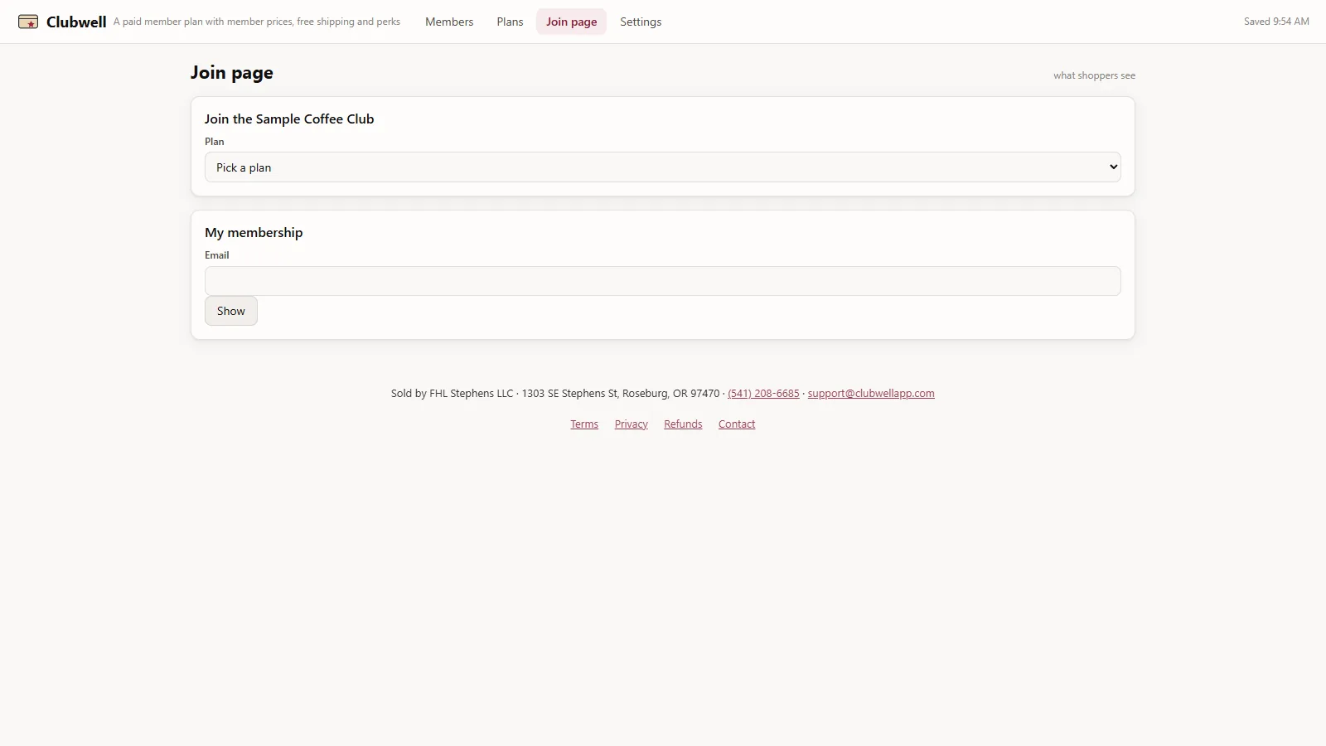The width and height of the screenshot is (1326, 746).
Task: Click the Clubwell brand name
Action: point(76,22)
